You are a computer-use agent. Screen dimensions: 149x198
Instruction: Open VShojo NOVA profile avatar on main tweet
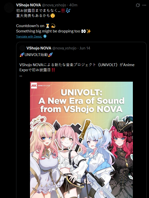click(x=9, y=7)
